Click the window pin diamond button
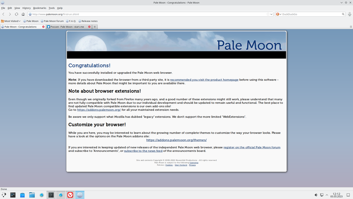Viewport: 353px width, 199px height. click(346, 3)
